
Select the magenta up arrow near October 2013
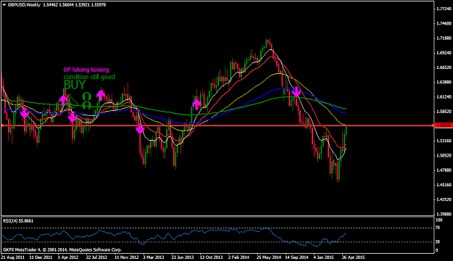tap(196, 104)
